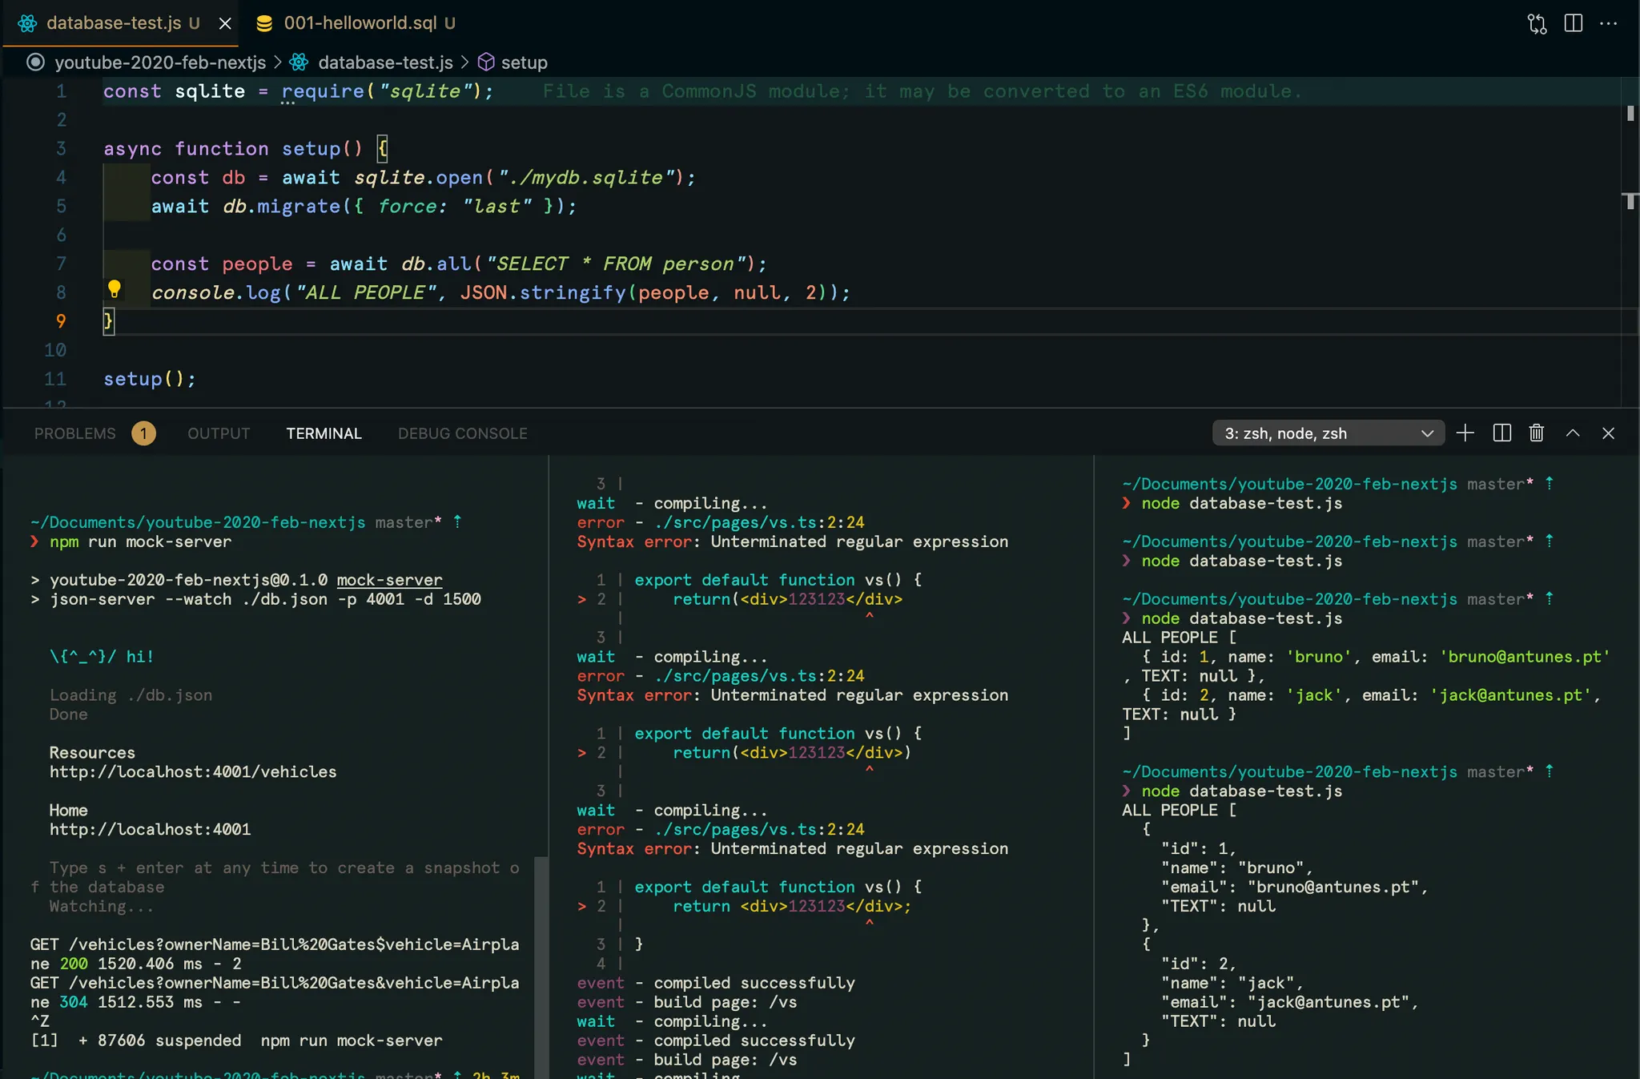Close the database-test.js tab
Image resolution: width=1640 pixels, height=1079 pixels.
[x=225, y=23]
